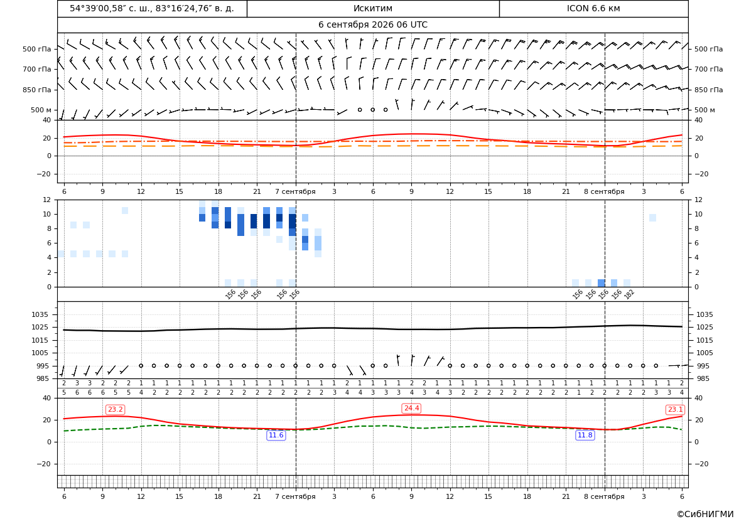Click the blue surface precipitation cell at 8 сентября

[x=602, y=283]
